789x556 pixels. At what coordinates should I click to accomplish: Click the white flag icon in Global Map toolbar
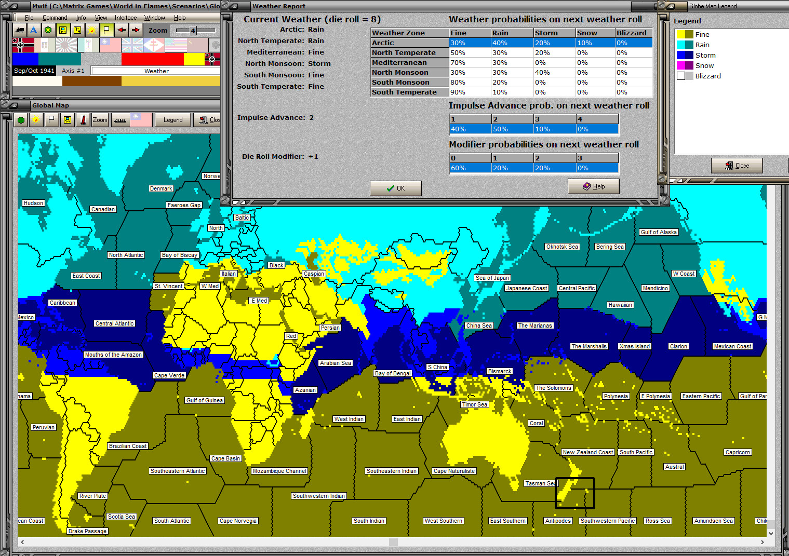click(x=51, y=120)
